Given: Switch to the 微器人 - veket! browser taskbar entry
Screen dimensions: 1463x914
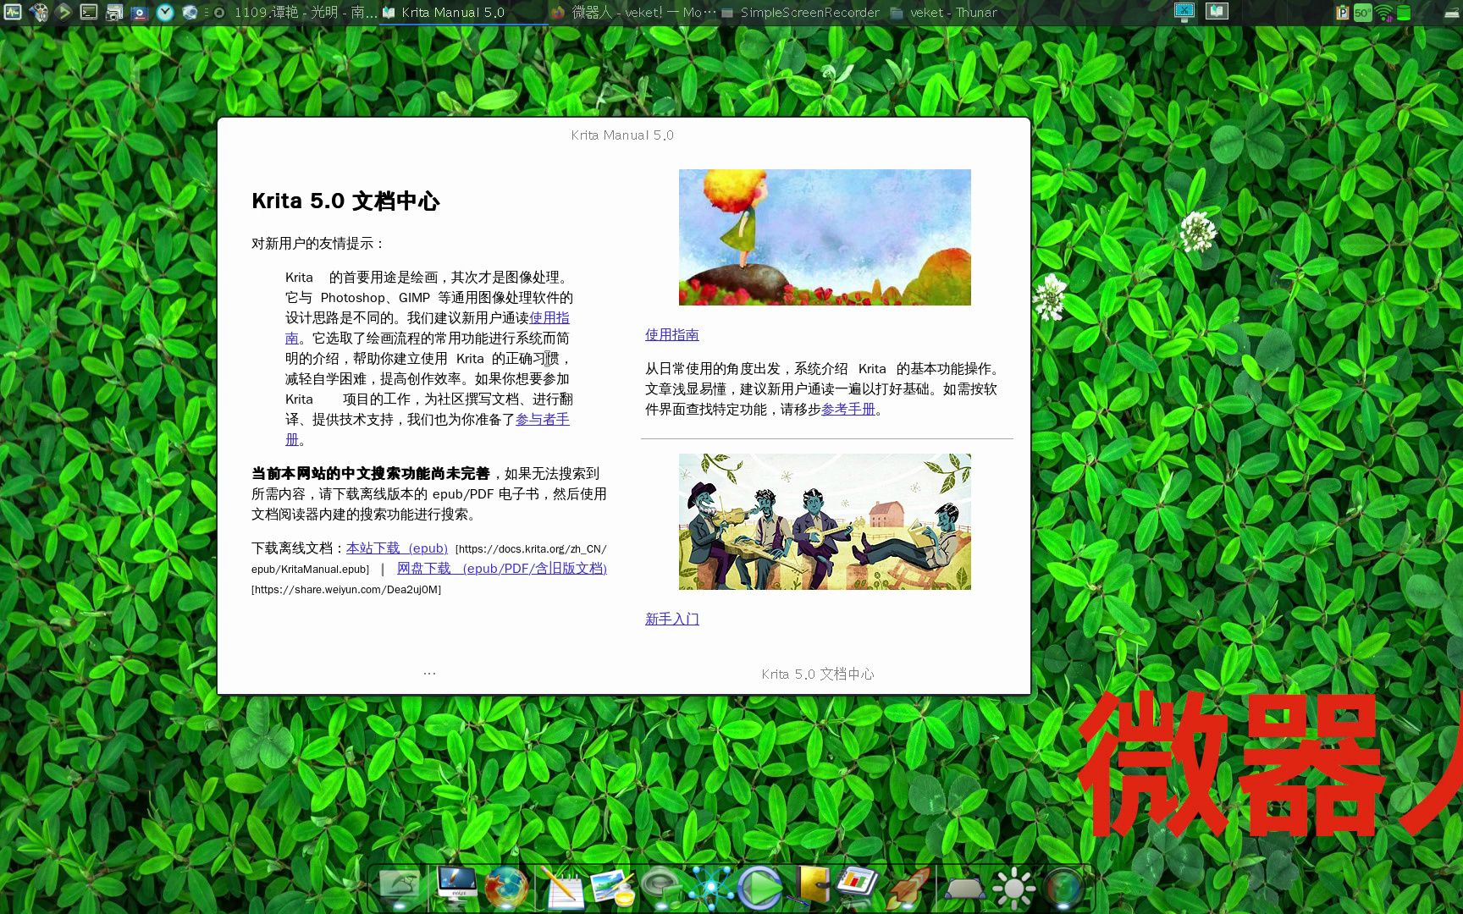Looking at the screenshot, I should click(632, 12).
